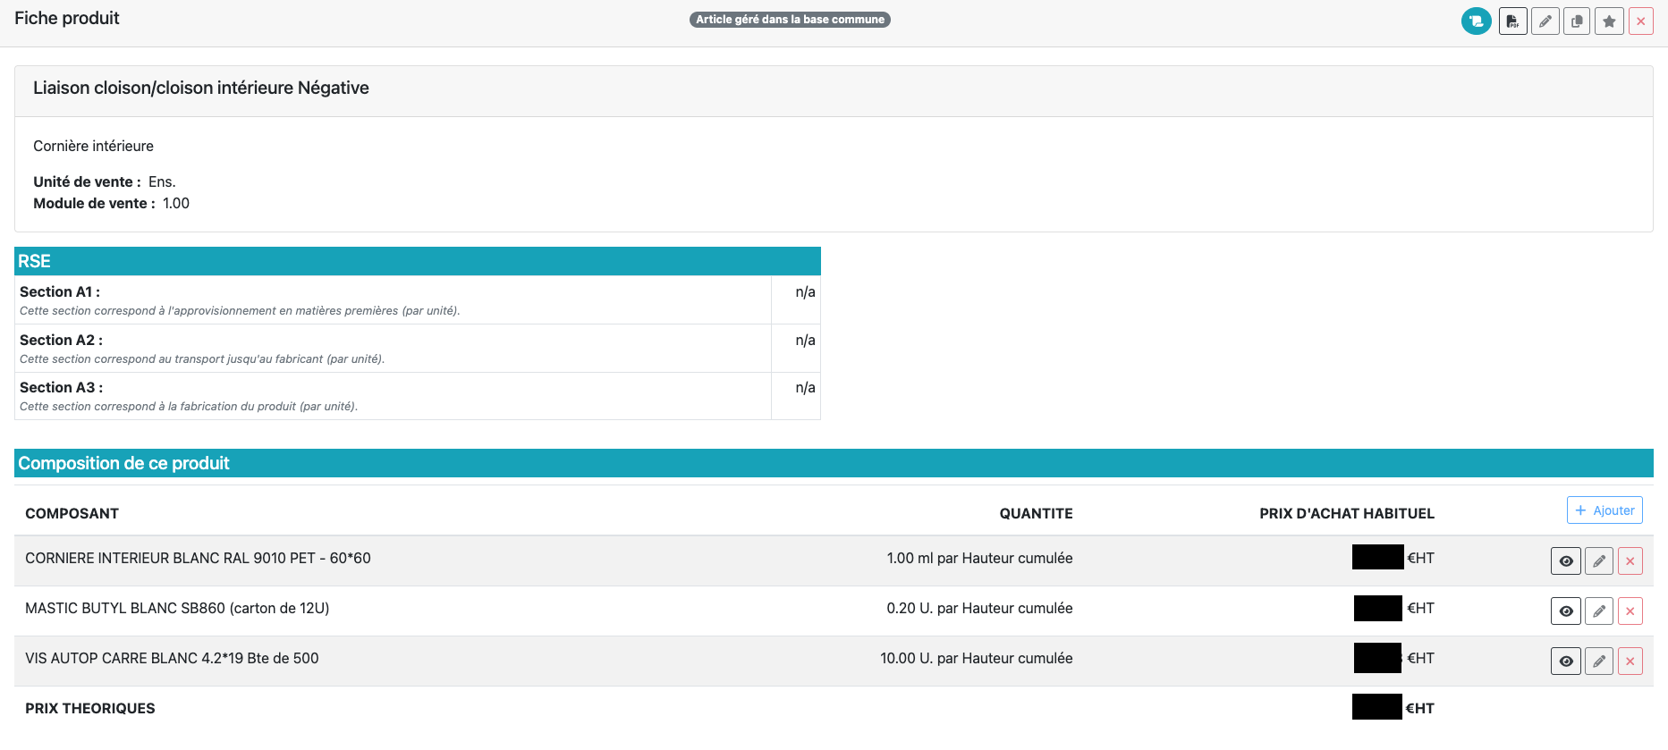
Task: Edit the VIS AUTOP CARRE BLANC component row
Action: [x=1598, y=662]
